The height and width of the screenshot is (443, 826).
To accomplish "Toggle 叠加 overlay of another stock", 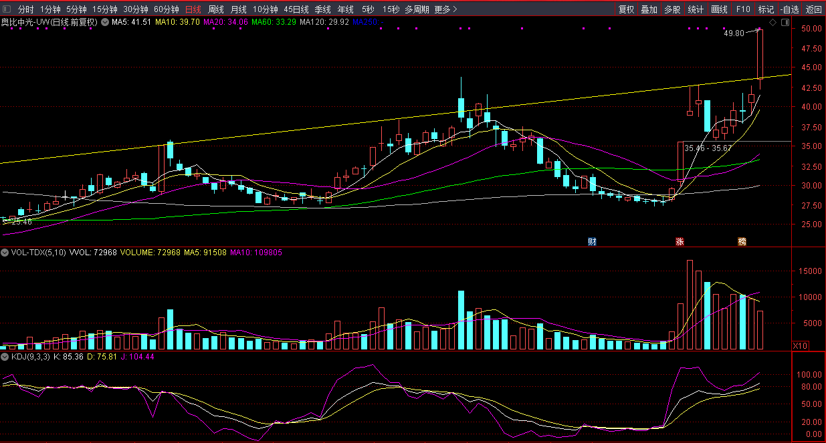I will pyautogui.click(x=649, y=9).
